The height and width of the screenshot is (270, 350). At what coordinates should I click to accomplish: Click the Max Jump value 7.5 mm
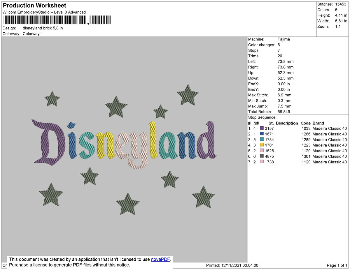tap(284, 106)
